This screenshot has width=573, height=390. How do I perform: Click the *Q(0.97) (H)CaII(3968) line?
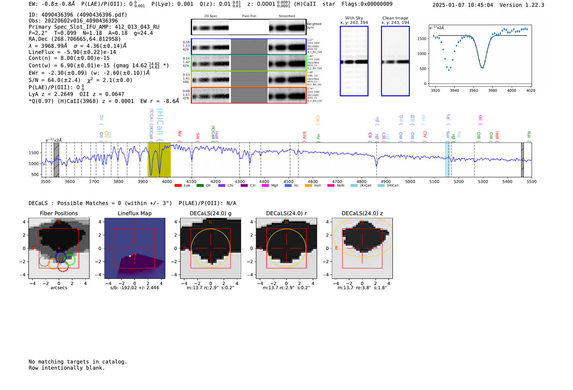[104, 101]
